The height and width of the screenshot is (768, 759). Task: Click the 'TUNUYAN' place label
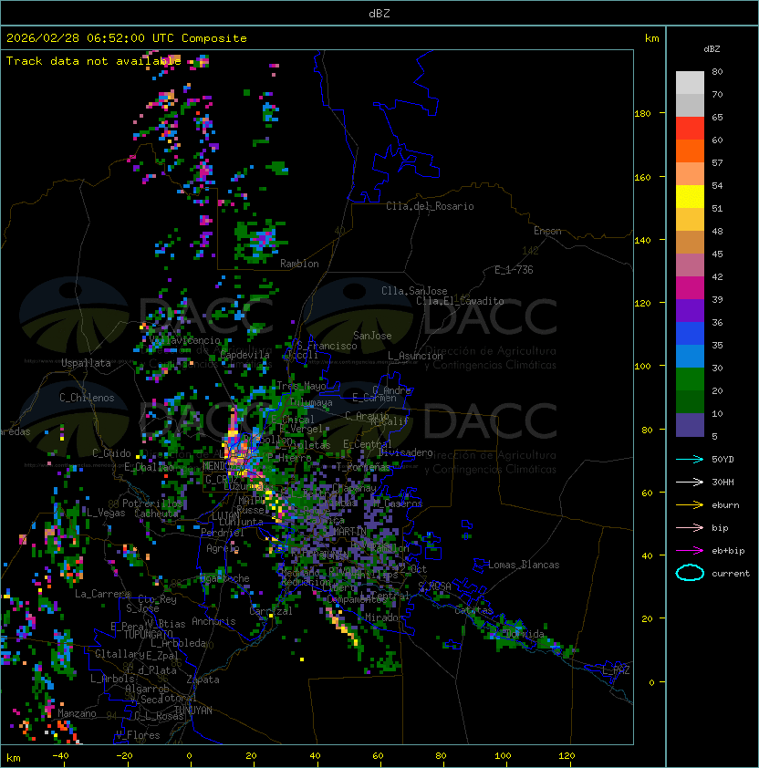(x=193, y=711)
